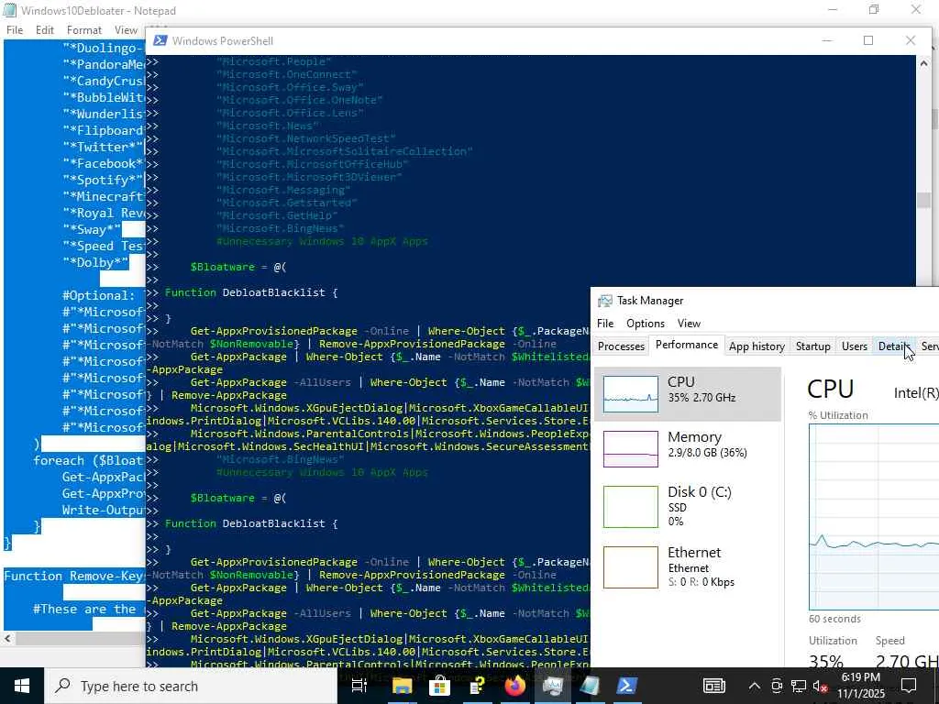The width and height of the screenshot is (939, 704).
Task: Open Notepad's Edit menu
Action: point(44,30)
